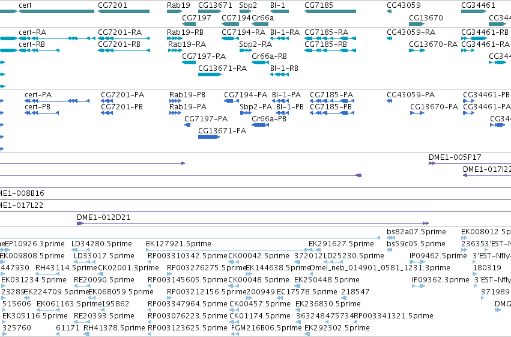
Task: Click the bs59c05.5prime EST
Action: coord(389,250)
